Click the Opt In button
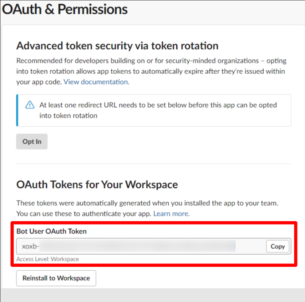 click(x=32, y=142)
